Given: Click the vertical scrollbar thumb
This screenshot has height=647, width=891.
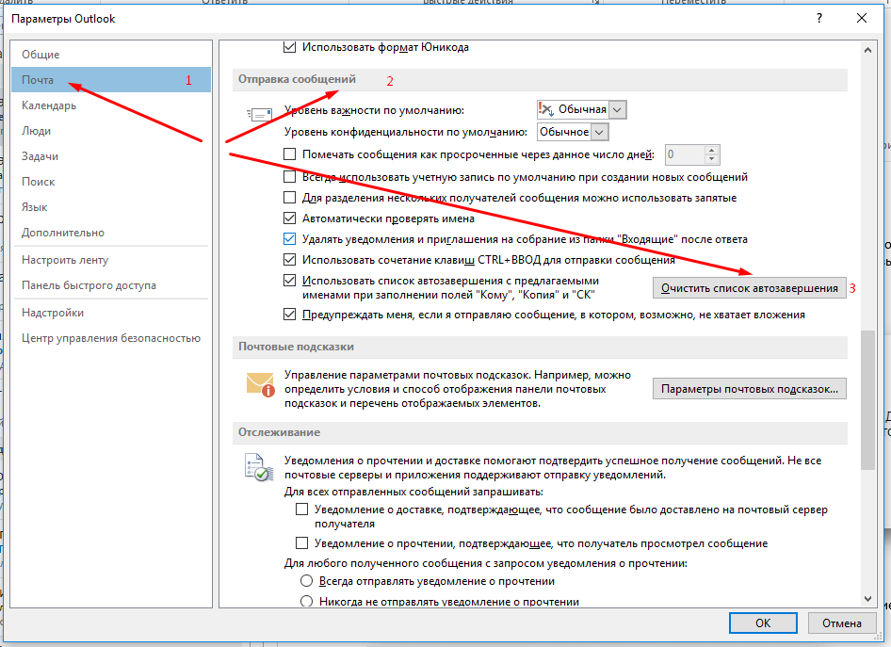Looking at the screenshot, I should click(867, 400).
